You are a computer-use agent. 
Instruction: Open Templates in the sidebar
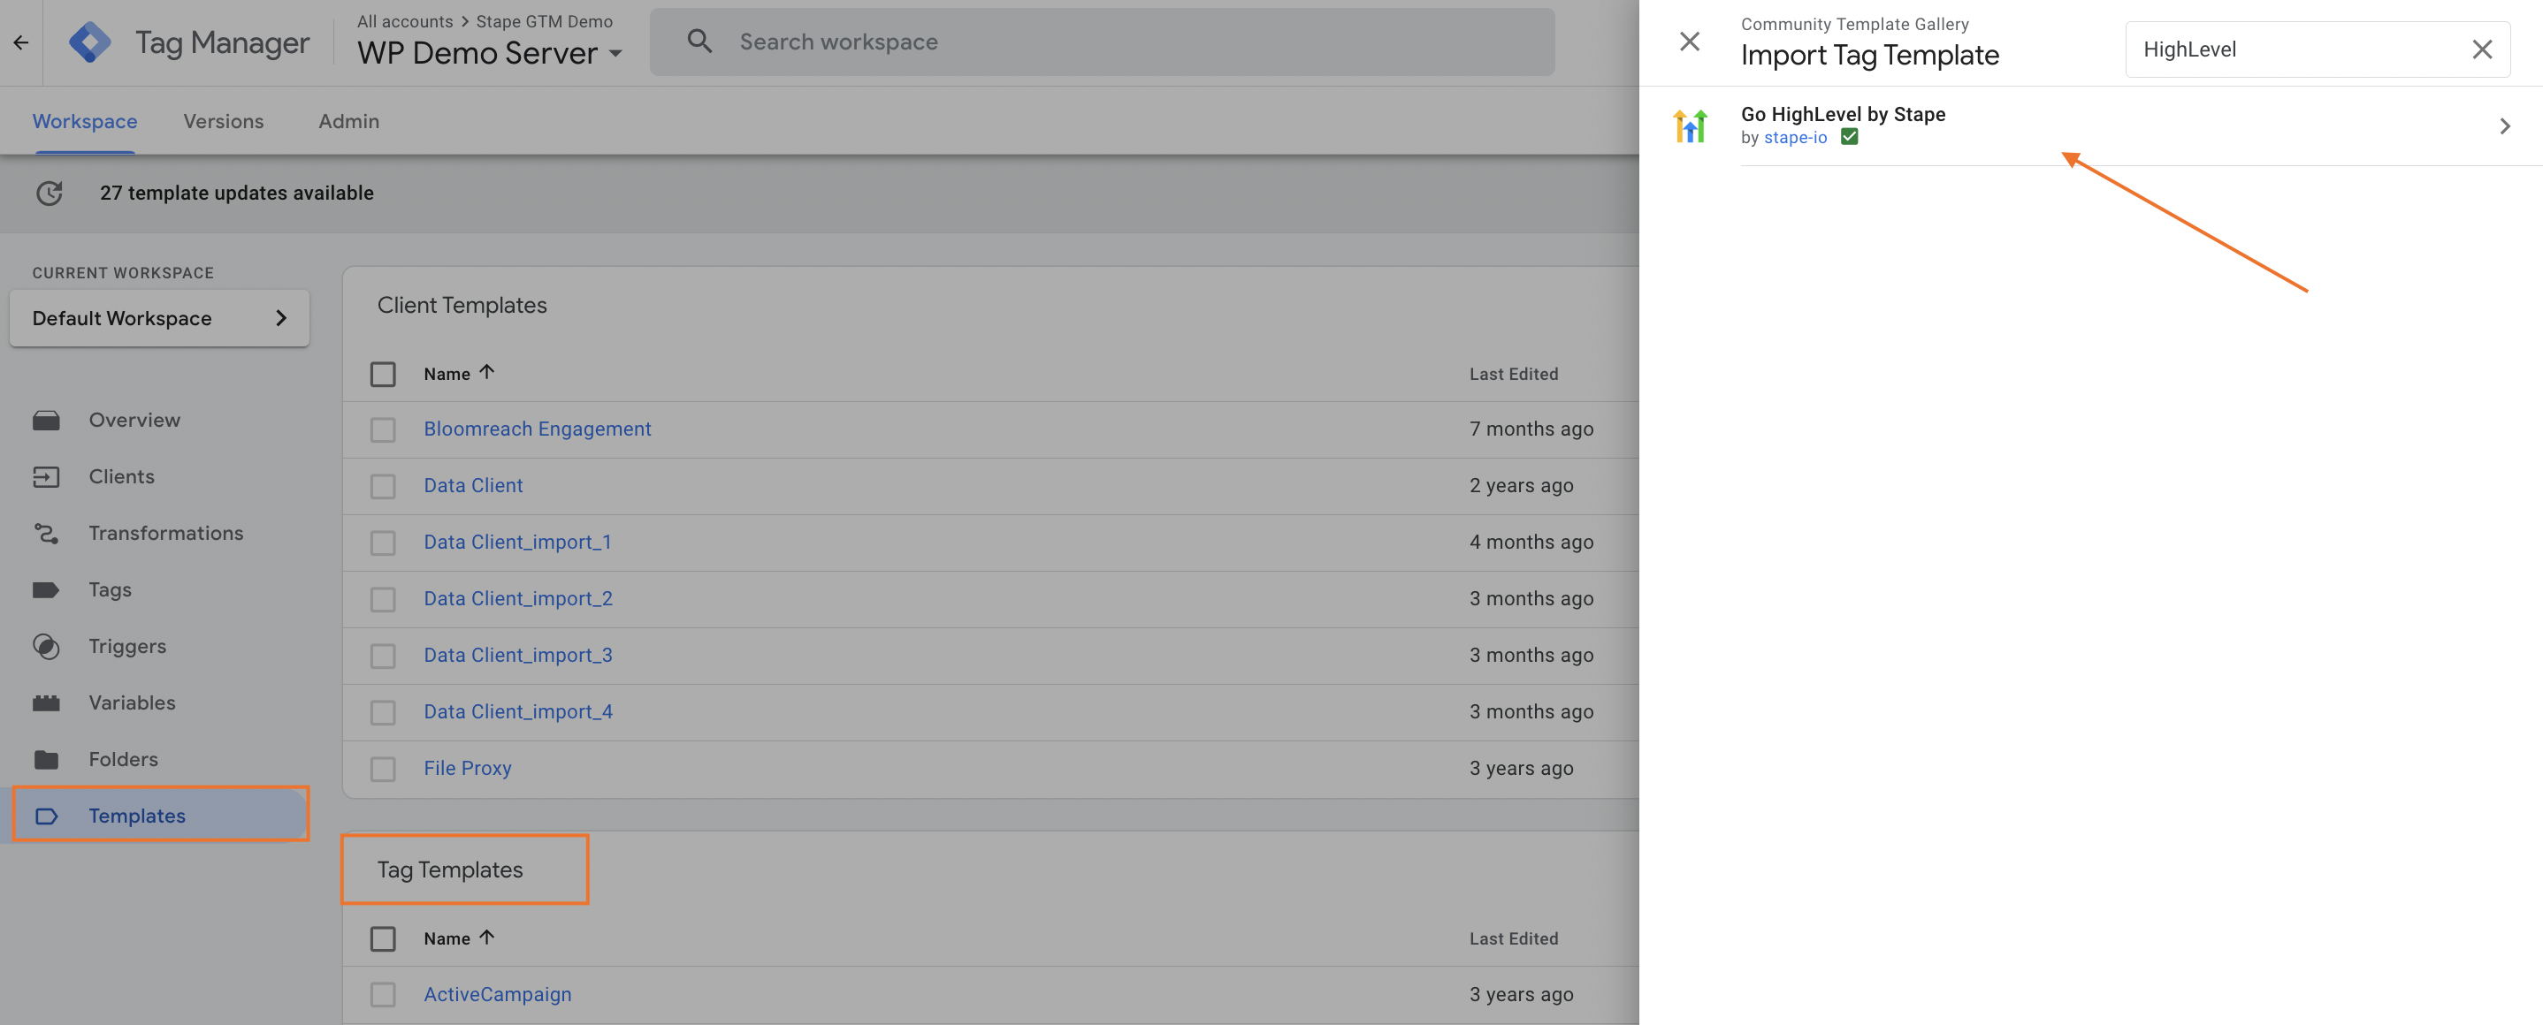click(x=137, y=816)
